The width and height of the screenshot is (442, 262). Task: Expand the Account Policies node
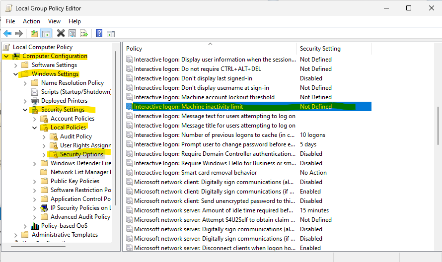click(x=34, y=119)
